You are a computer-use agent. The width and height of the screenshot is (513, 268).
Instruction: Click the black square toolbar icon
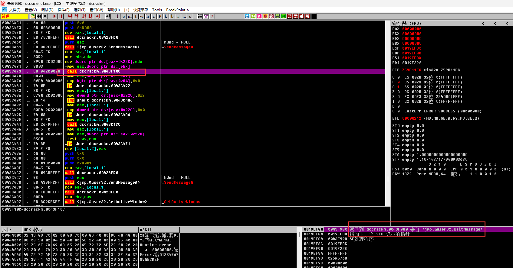pos(314,16)
